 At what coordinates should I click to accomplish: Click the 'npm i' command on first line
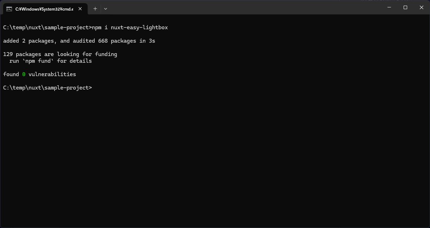100,27
